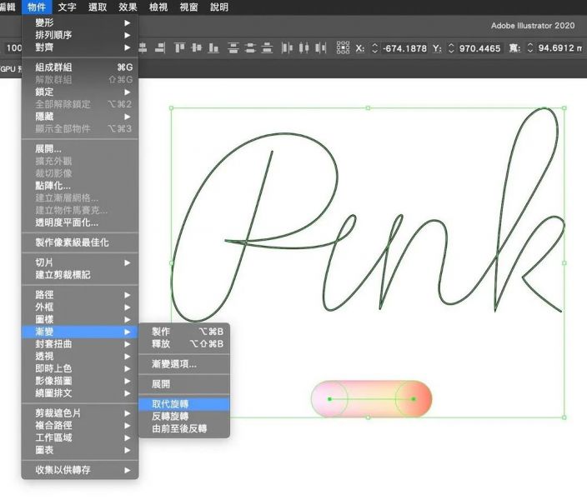Click the reference point locator grid
Screen dimensions: 587x500
click(x=343, y=48)
